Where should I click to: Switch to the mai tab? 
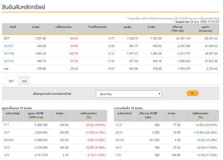tap(25, 81)
